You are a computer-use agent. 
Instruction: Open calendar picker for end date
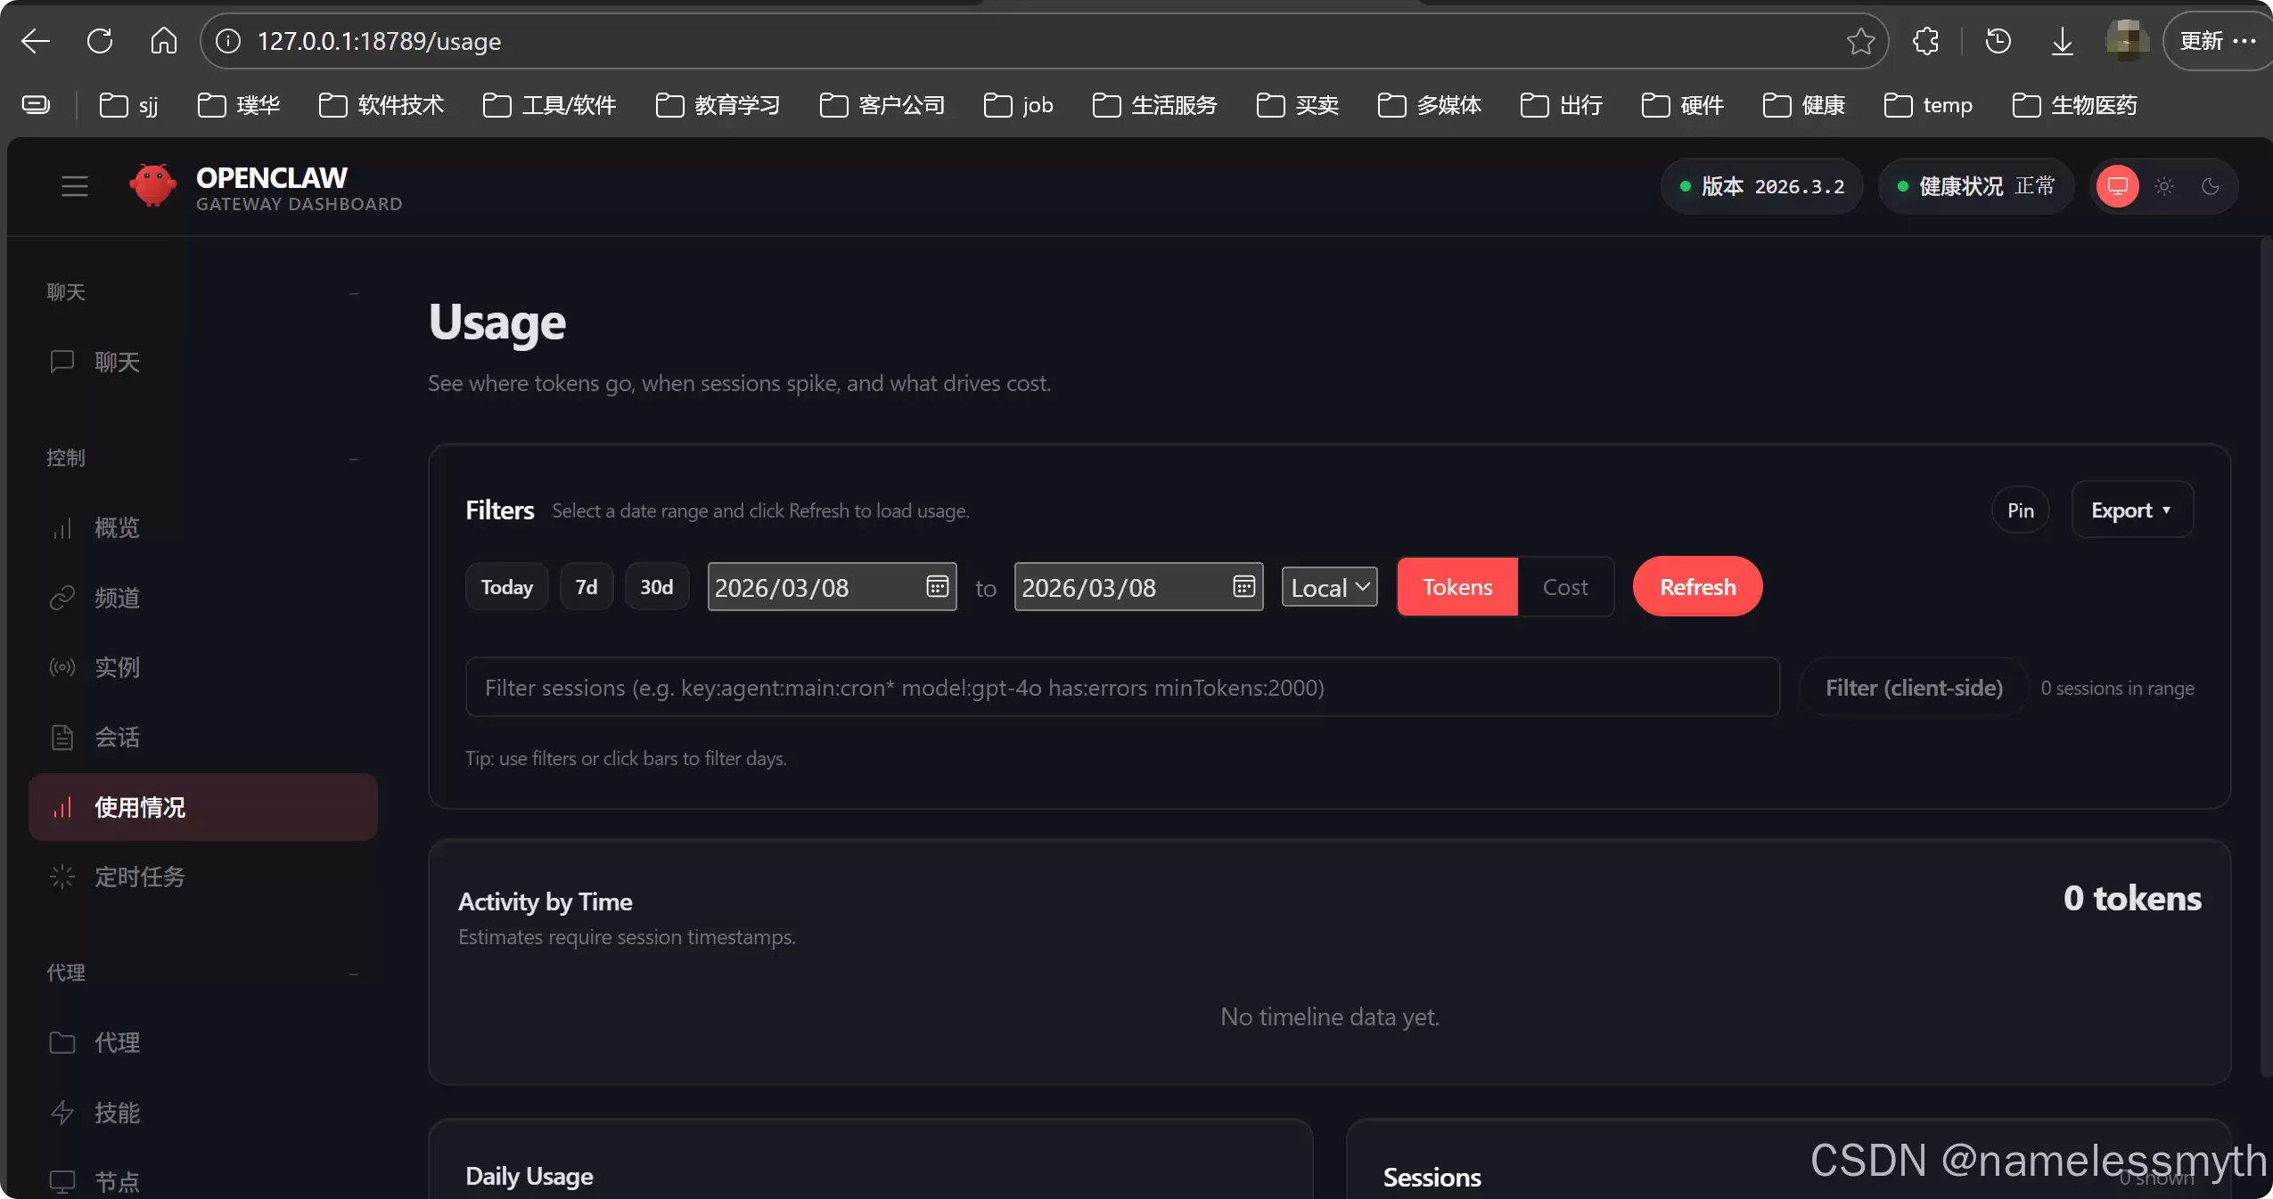point(1243,586)
